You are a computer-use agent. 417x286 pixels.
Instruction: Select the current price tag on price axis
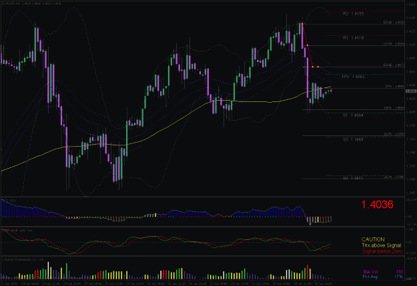tap(411, 91)
